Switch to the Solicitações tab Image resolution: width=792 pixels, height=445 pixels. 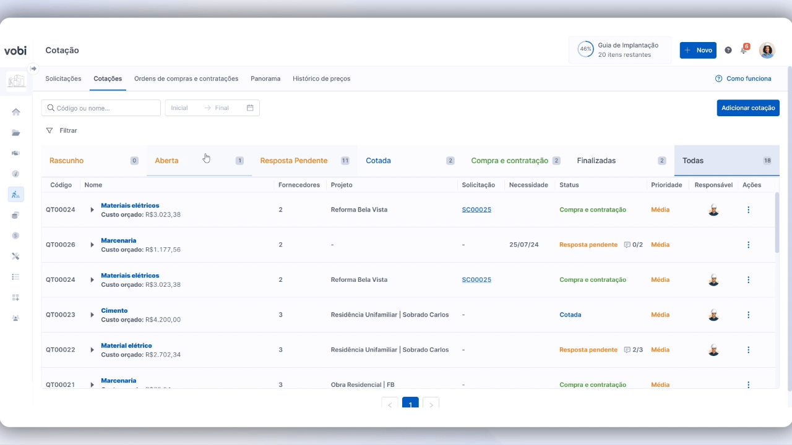63,78
